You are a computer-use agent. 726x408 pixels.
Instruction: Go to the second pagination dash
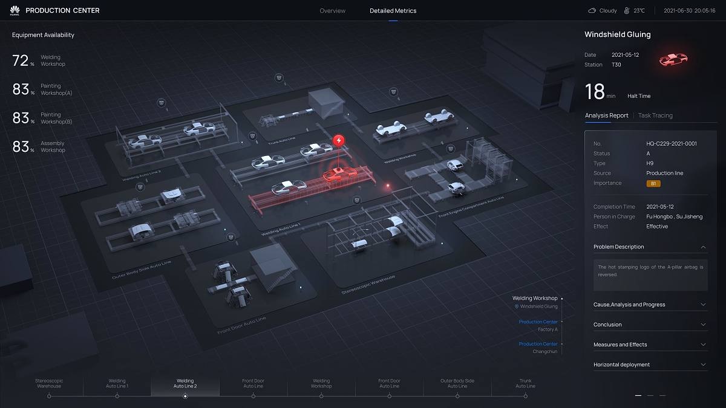coord(650,395)
